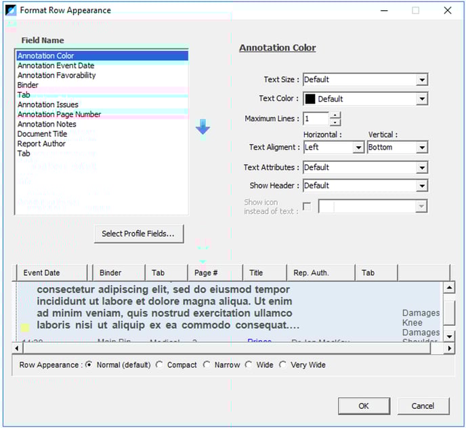Click Rep. Auth. column header
466x428 pixels.
coord(321,272)
